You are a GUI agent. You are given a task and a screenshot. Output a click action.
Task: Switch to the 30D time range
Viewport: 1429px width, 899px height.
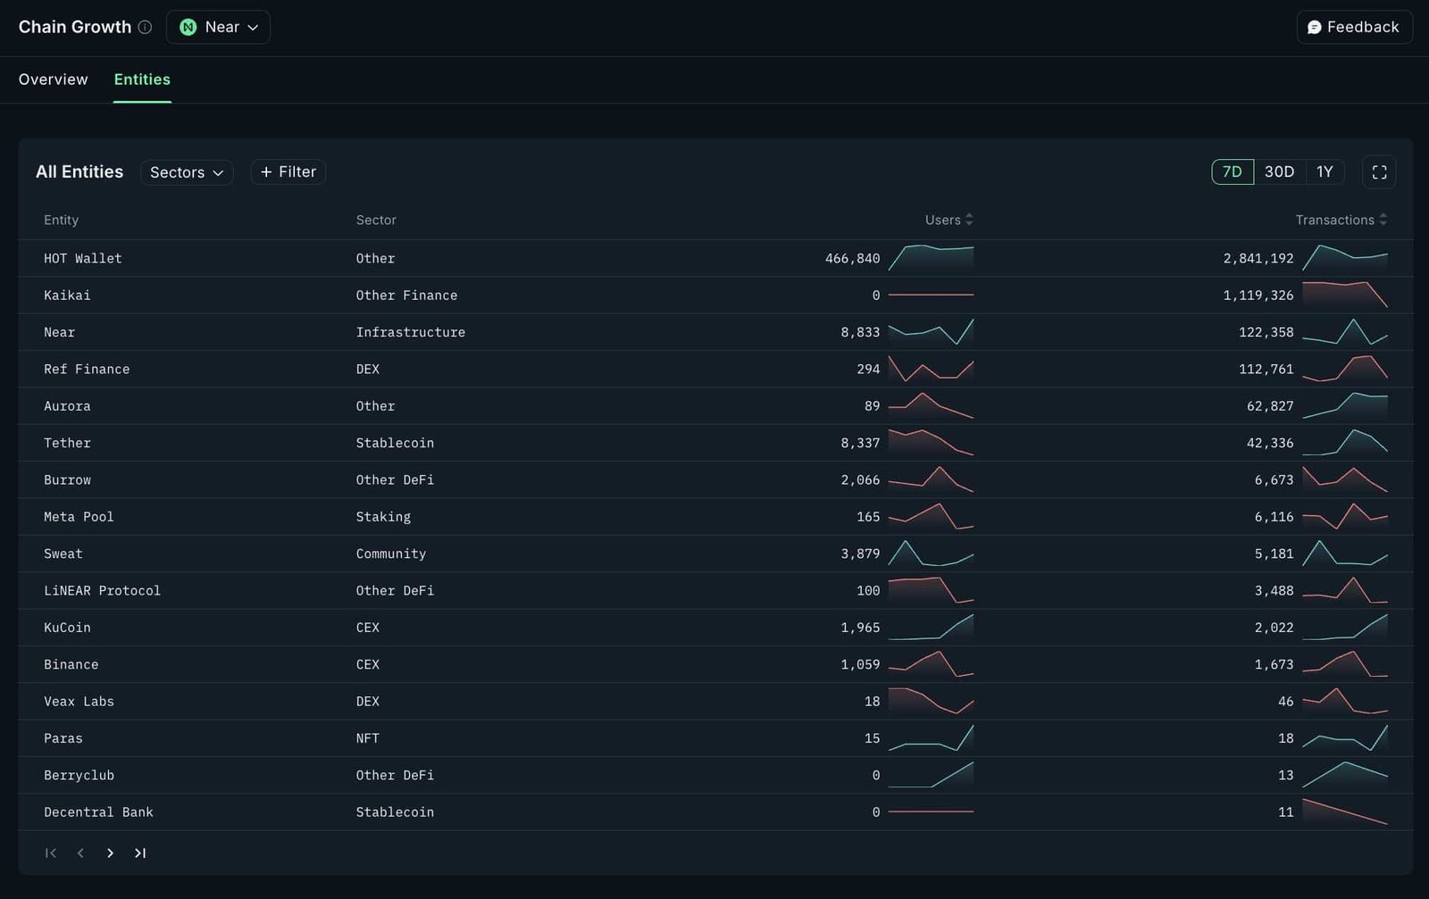coord(1279,172)
